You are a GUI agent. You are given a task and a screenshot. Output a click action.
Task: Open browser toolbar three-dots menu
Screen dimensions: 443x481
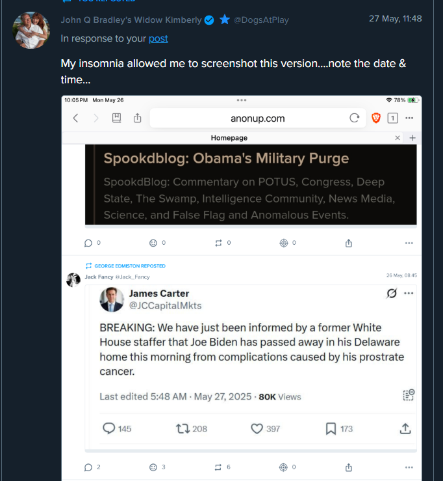409,118
